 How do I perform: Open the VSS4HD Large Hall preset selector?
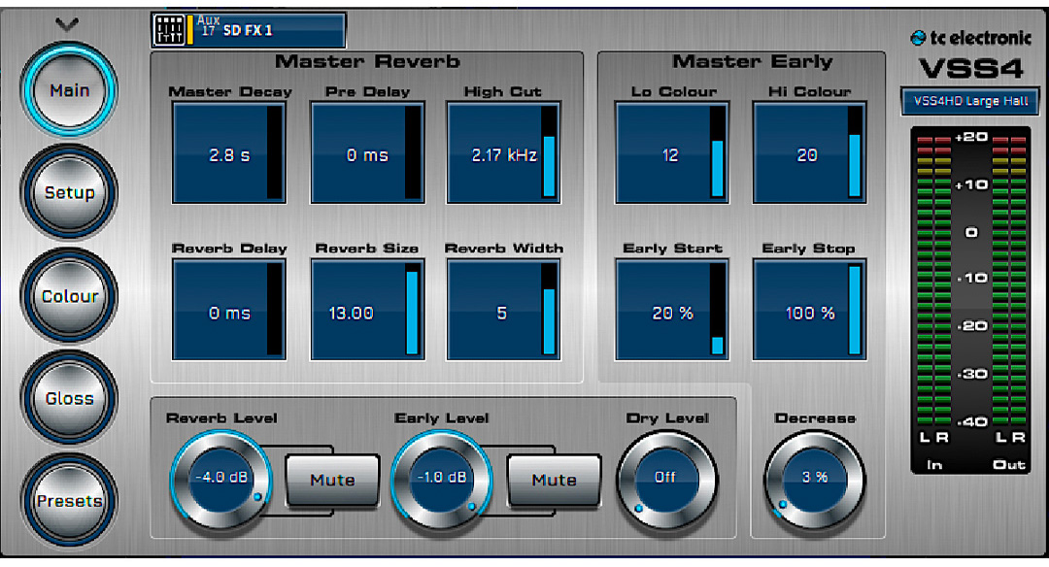click(x=970, y=101)
